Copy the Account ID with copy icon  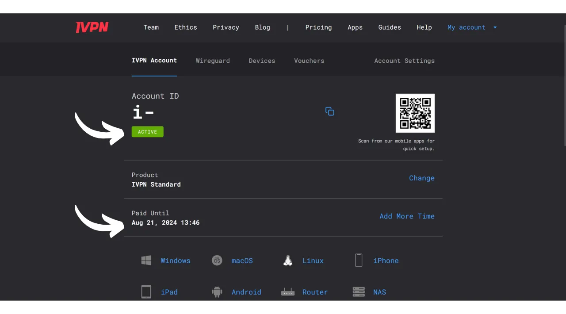pyautogui.click(x=330, y=111)
